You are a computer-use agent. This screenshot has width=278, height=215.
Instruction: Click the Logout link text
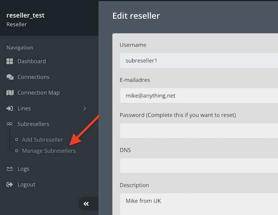(x=27, y=185)
